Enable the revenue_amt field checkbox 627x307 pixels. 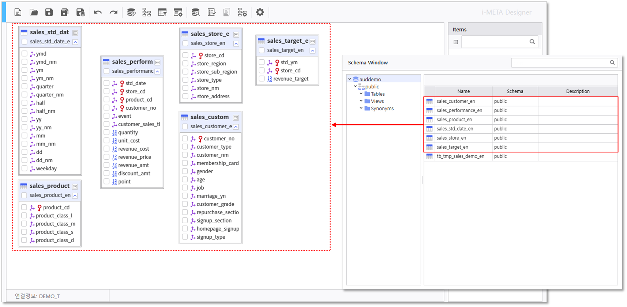pos(106,165)
